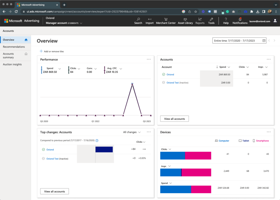Screen dimensions: 280x200
Task: Open the calendar icon in date range
Action: [264, 41]
